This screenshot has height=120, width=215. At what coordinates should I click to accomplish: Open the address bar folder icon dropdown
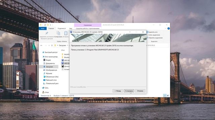[55, 45]
